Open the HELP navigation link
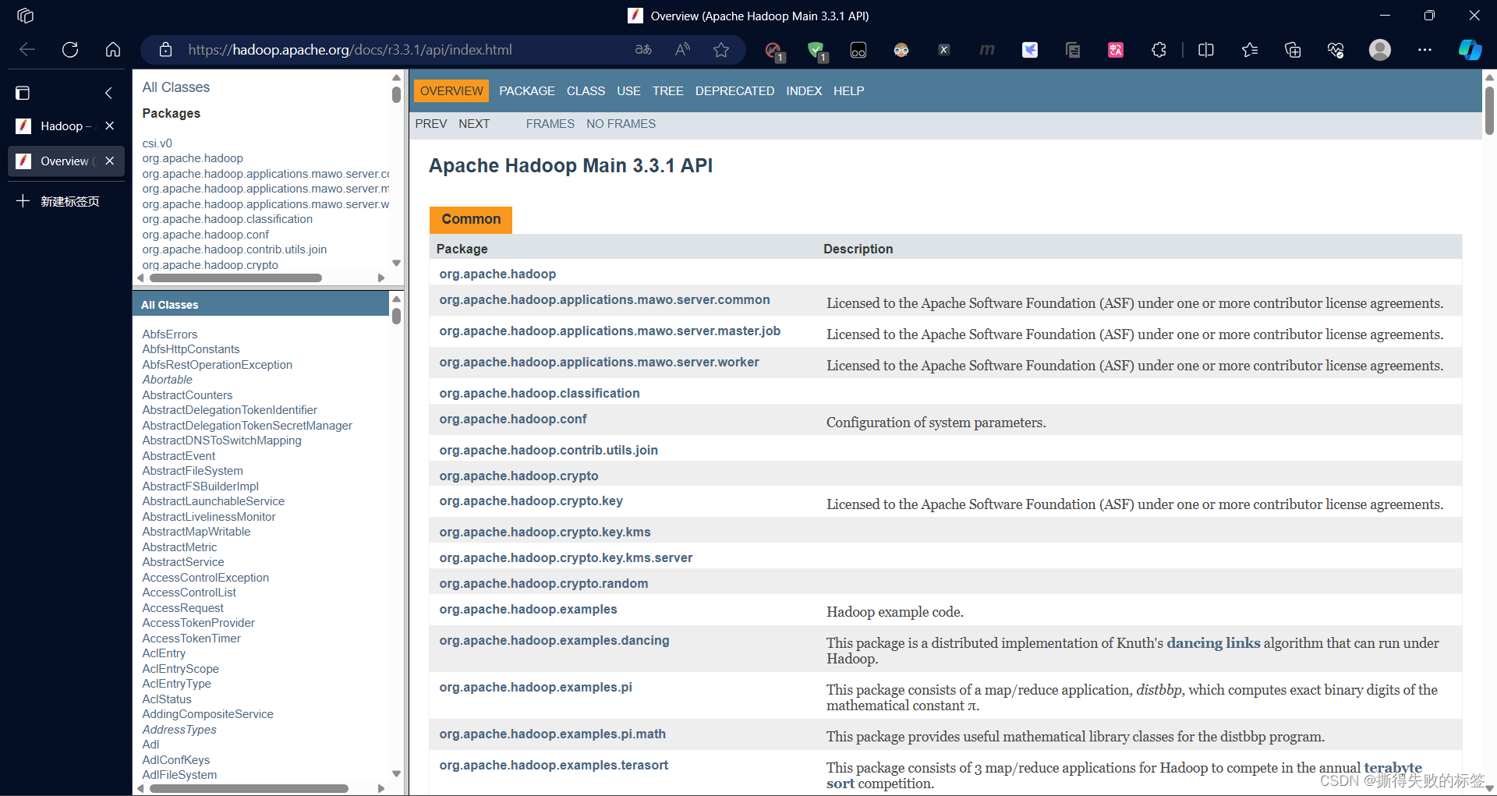Screen dimensions: 1497x796 click(848, 90)
